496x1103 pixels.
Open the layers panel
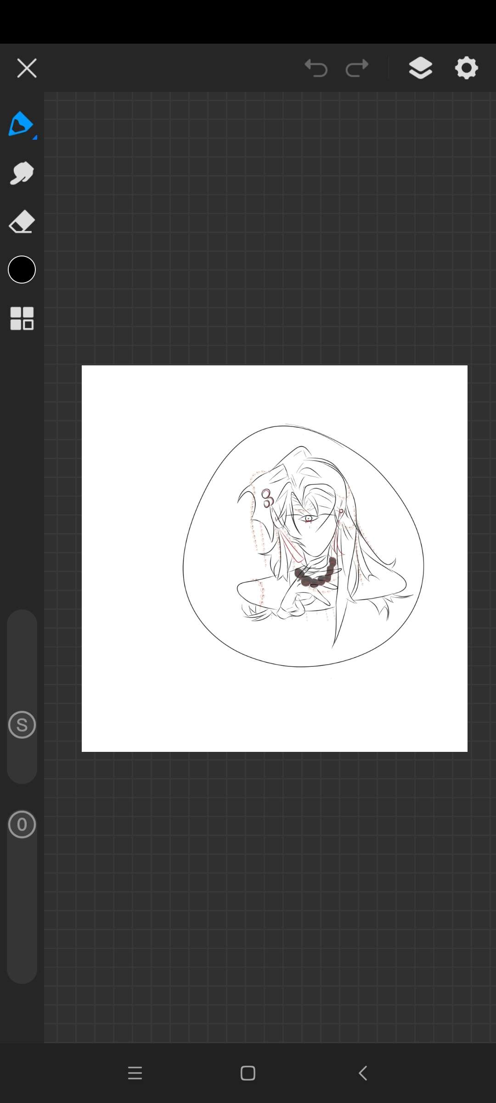(x=420, y=68)
